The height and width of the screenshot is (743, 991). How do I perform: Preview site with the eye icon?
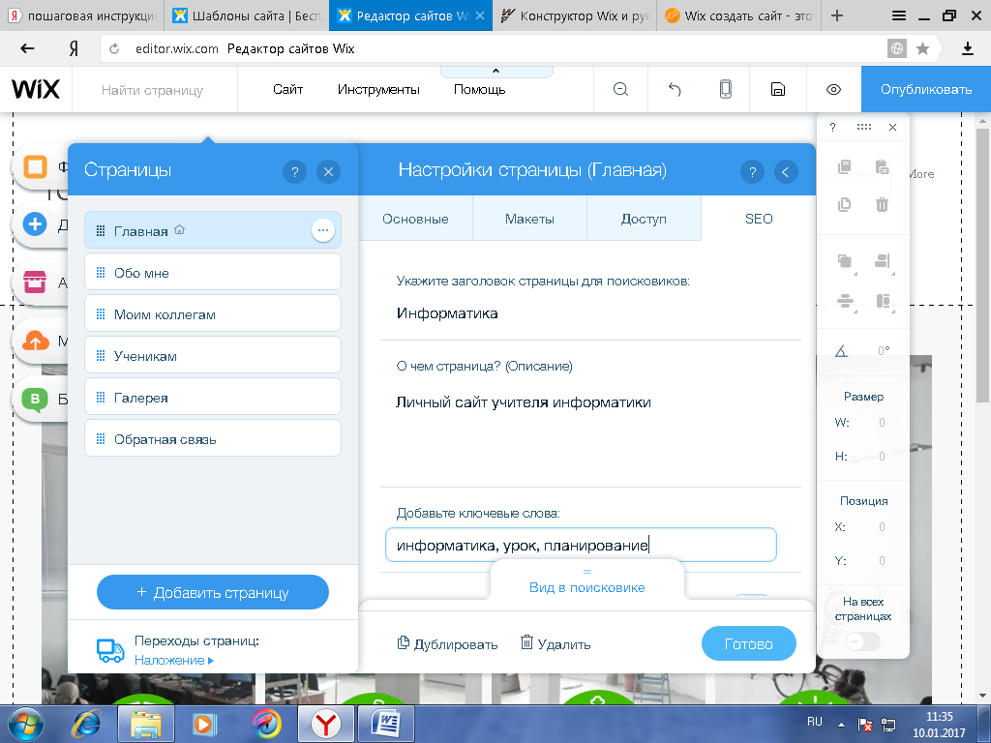tap(833, 90)
